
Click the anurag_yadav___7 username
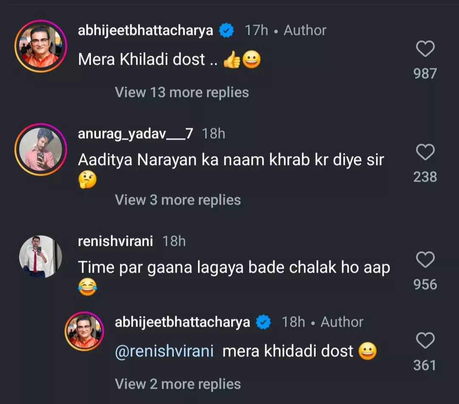pos(136,134)
